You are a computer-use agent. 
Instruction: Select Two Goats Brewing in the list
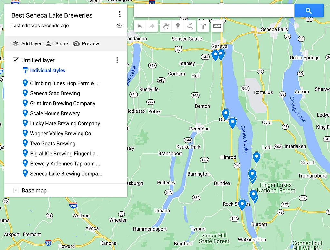point(53,144)
